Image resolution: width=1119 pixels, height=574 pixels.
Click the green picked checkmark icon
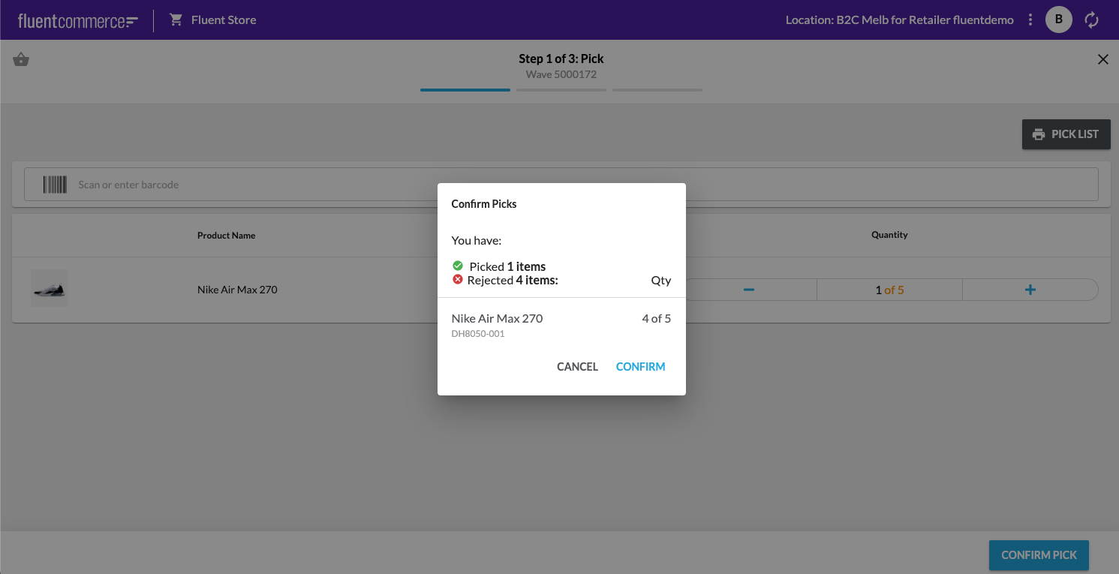pyautogui.click(x=458, y=266)
